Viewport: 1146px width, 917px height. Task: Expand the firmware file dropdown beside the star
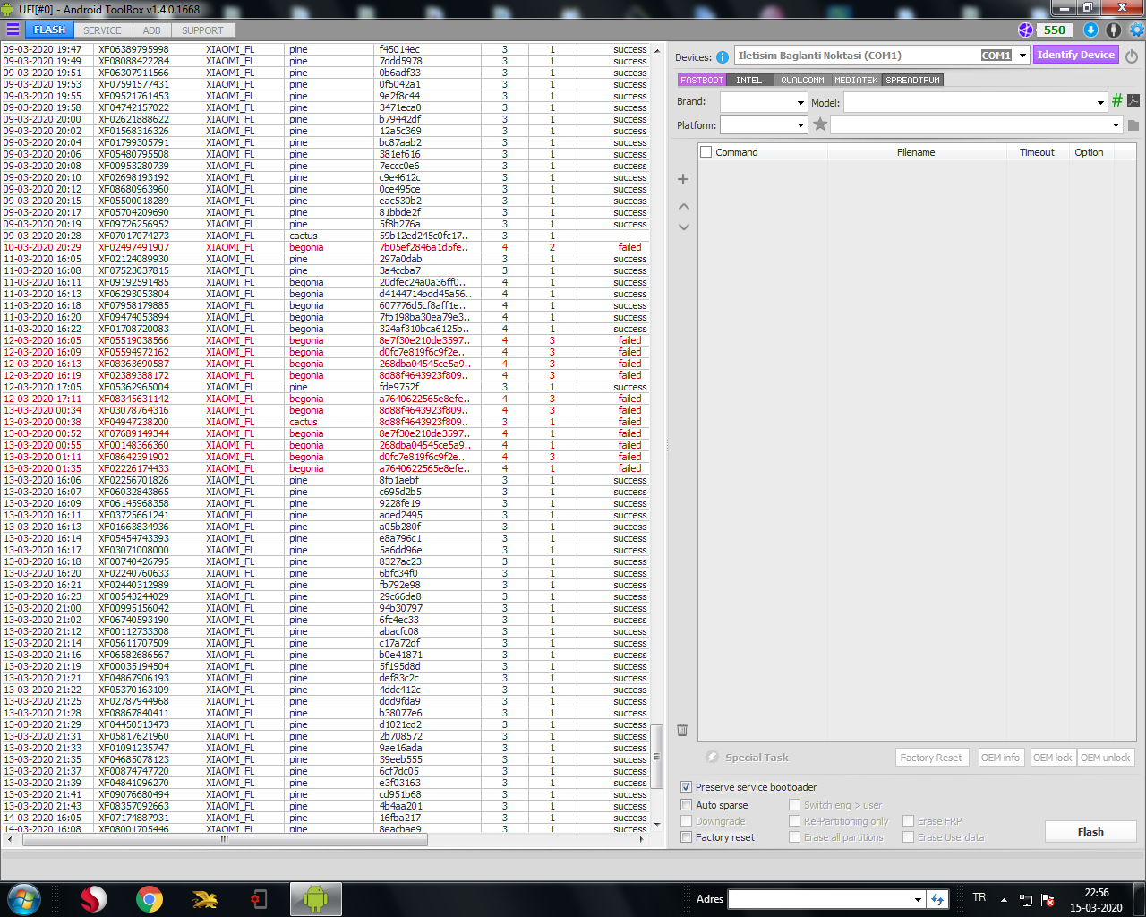click(x=1116, y=125)
